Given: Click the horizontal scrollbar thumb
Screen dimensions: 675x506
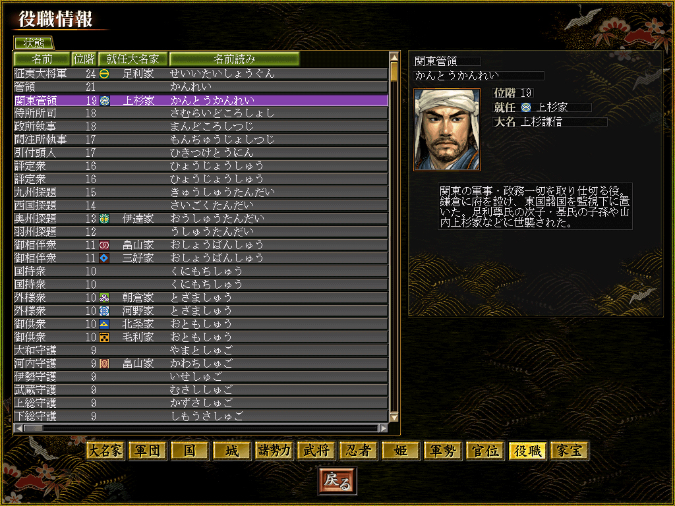Looking at the screenshot, I should (34, 428).
